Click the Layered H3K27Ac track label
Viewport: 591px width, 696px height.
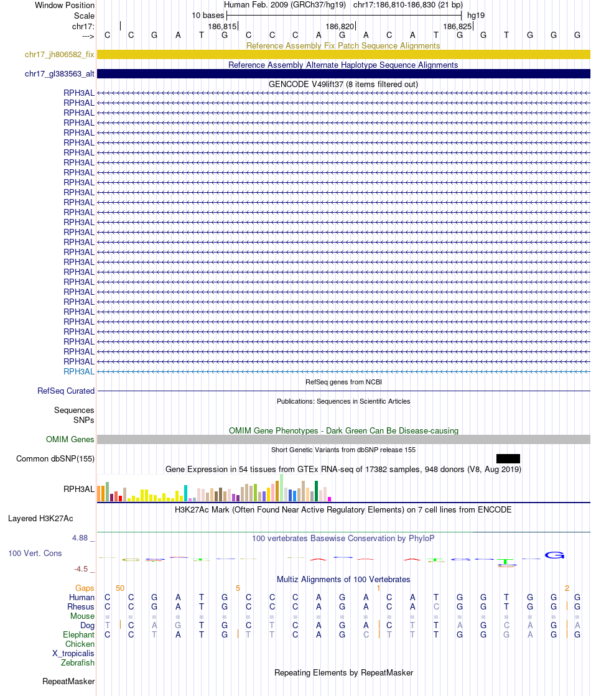[x=40, y=519]
